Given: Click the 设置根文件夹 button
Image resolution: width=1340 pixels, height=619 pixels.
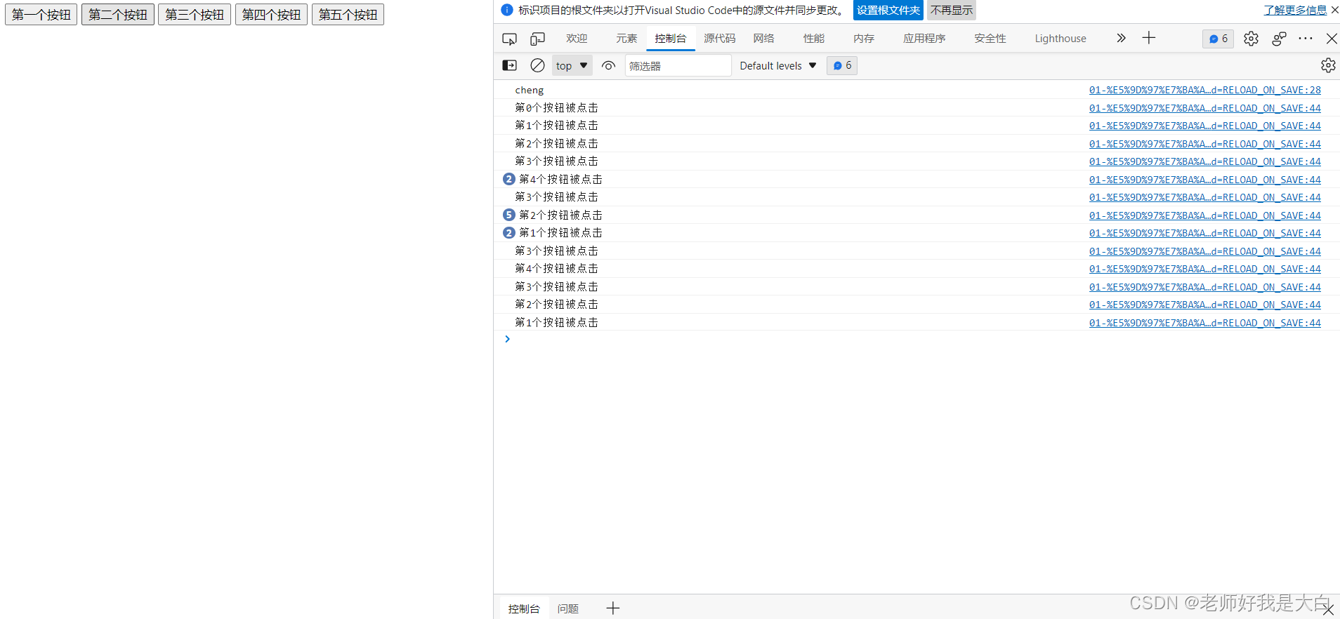Looking at the screenshot, I should point(888,10).
